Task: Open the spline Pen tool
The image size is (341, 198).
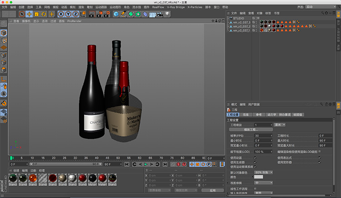Action: pyautogui.click(x=124, y=14)
